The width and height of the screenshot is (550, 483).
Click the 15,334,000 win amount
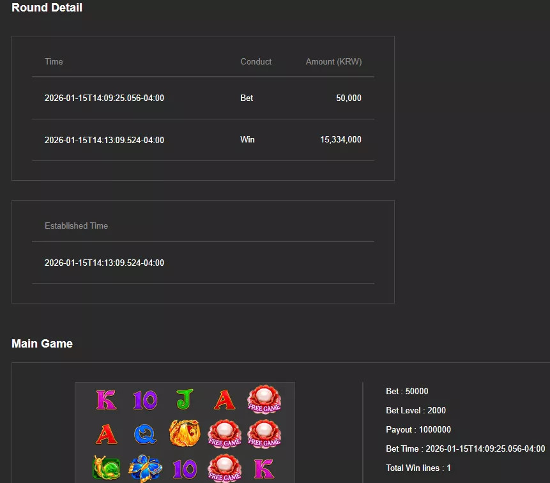[340, 140]
